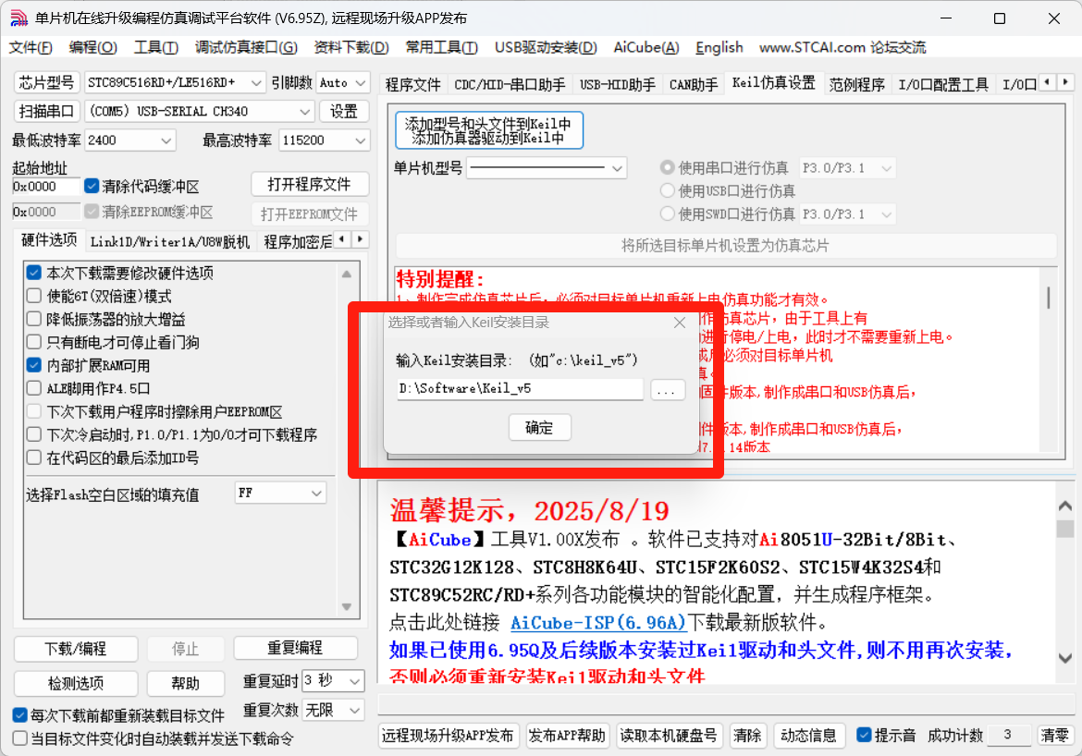Open the AiCube(A) menu
Image resolution: width=1082 pixels, height=756 pixels.
646,47
